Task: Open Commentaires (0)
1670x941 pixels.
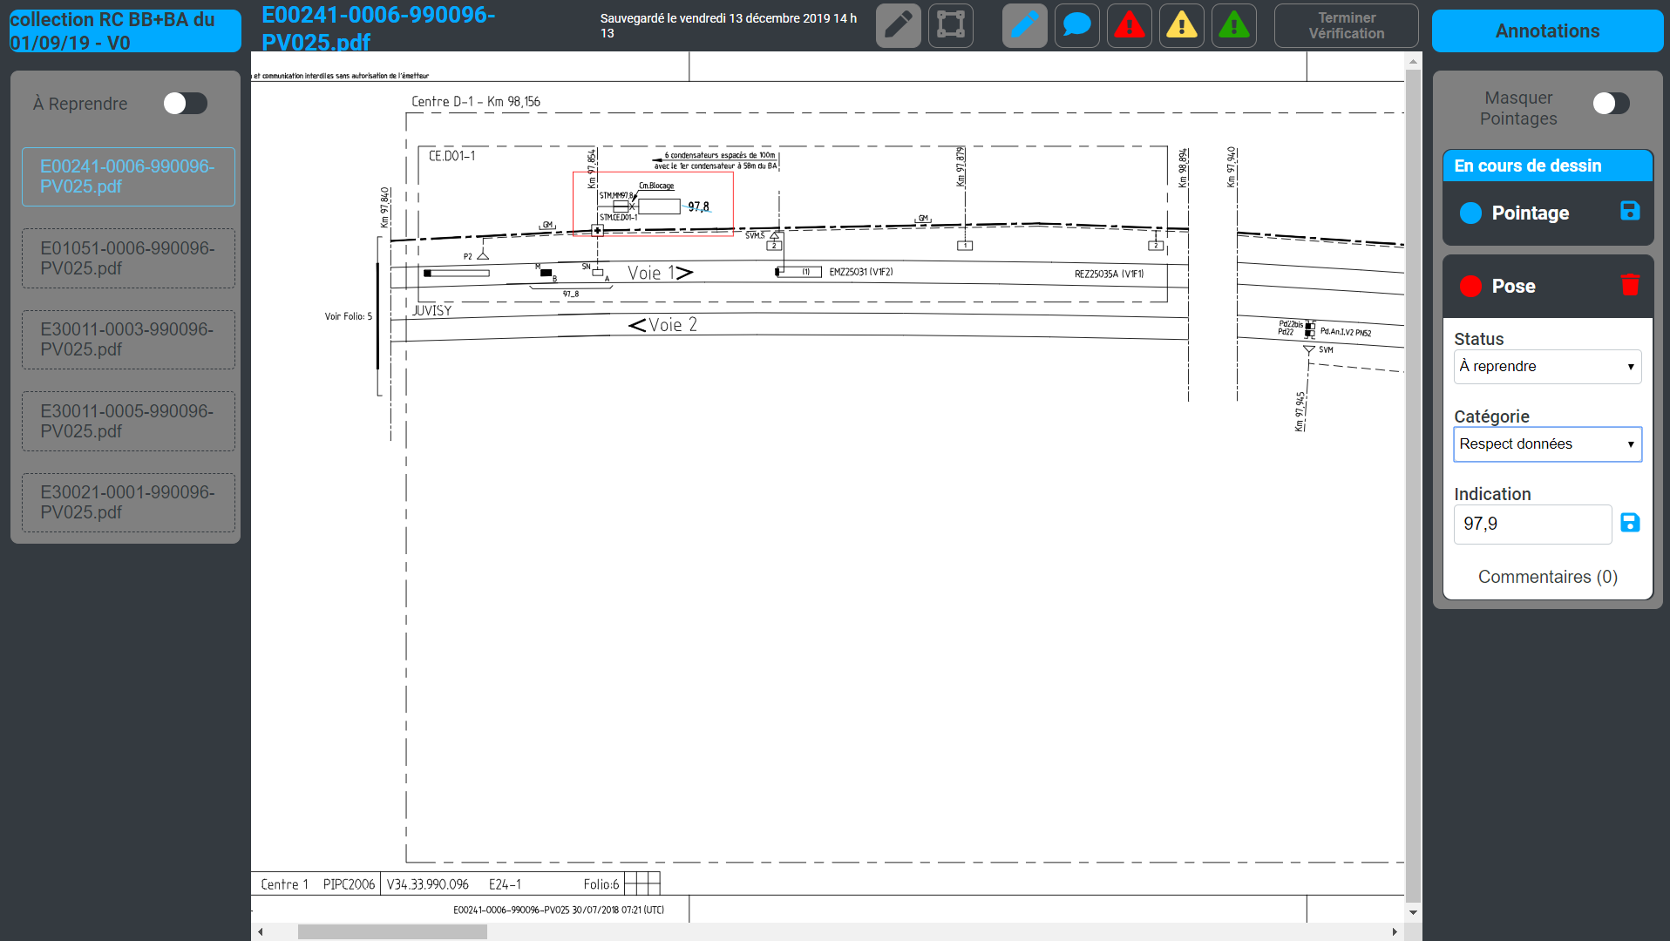Action: 1547,577
